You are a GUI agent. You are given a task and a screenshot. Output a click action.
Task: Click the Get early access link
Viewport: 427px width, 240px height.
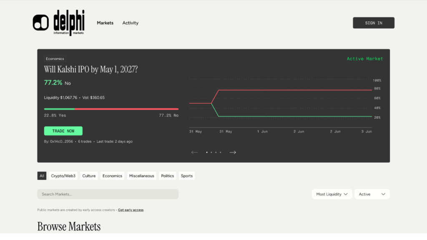point(131,210)
